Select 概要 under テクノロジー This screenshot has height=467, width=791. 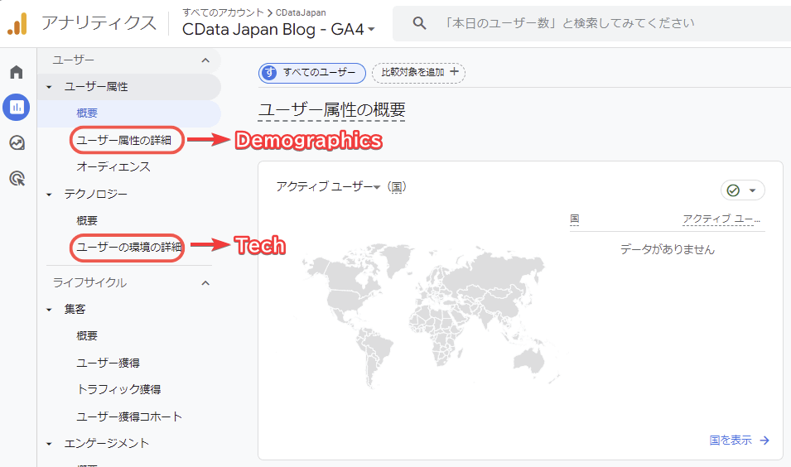coord(87,220)
